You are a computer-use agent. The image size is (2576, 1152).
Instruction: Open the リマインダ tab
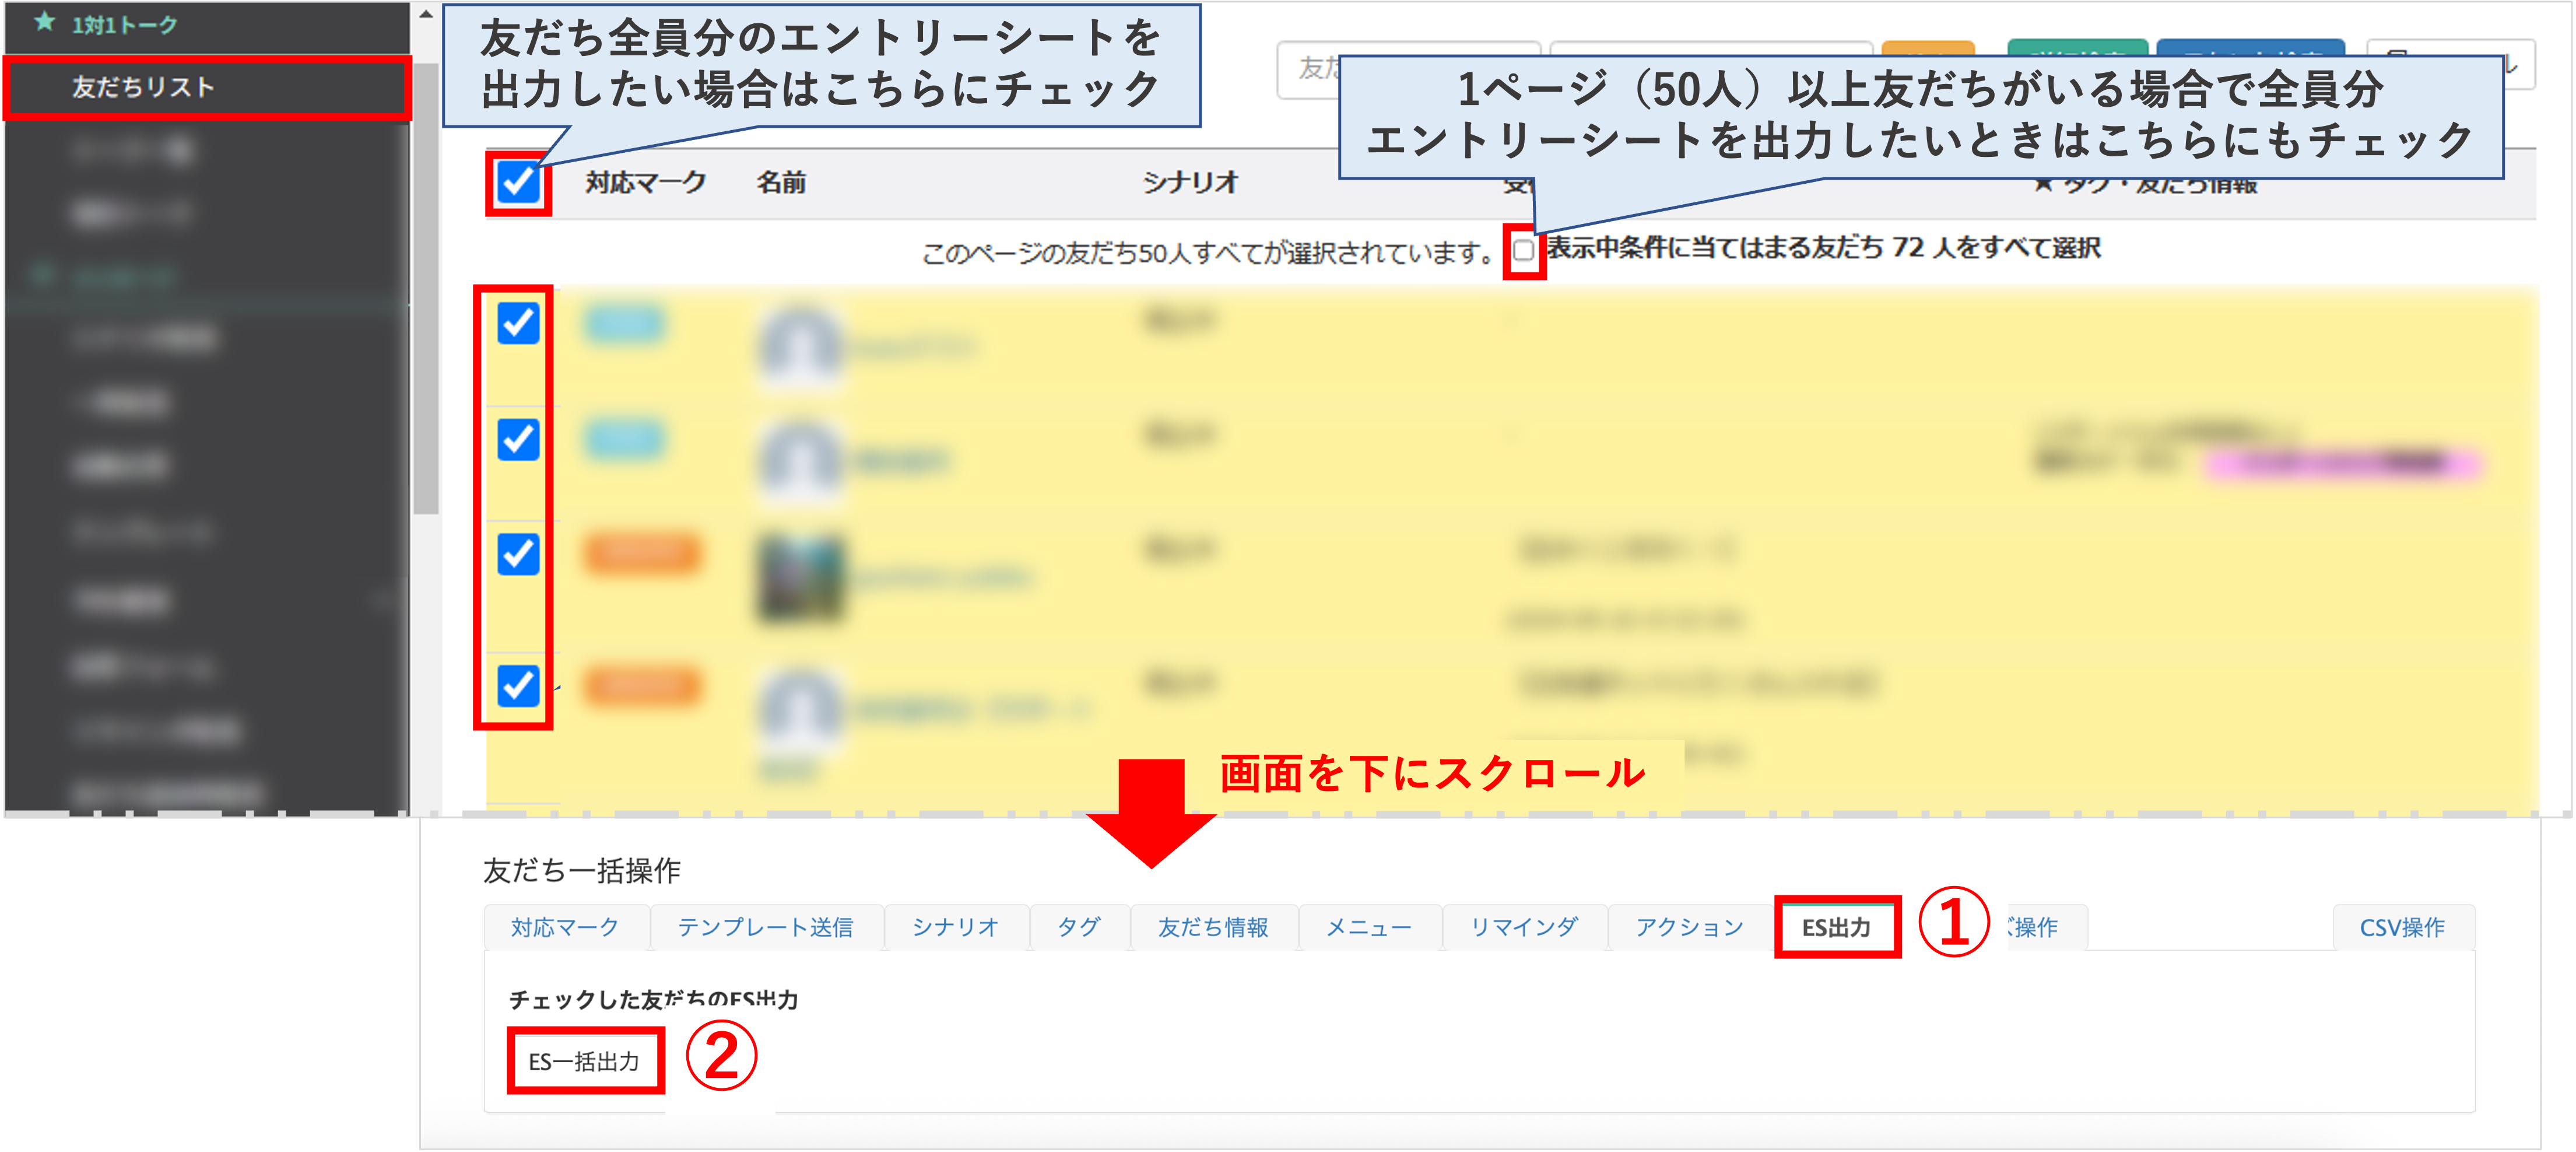click(x=1523, y=927)
